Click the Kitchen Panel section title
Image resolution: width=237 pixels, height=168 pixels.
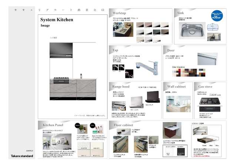coord(54,125)
